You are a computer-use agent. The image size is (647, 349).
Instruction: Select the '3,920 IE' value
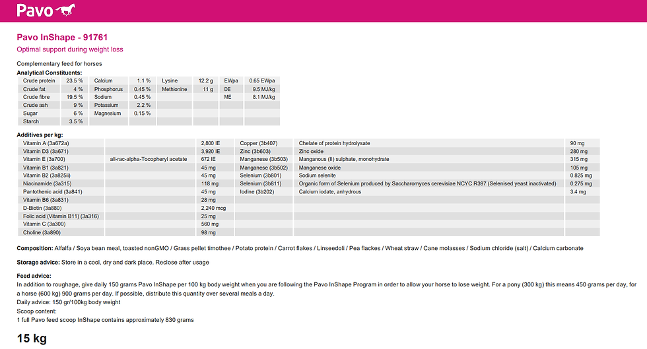[x=211, y=151]
